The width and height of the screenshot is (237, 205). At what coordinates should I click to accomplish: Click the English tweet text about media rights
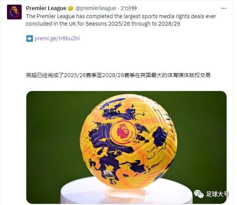click(121, 20)
